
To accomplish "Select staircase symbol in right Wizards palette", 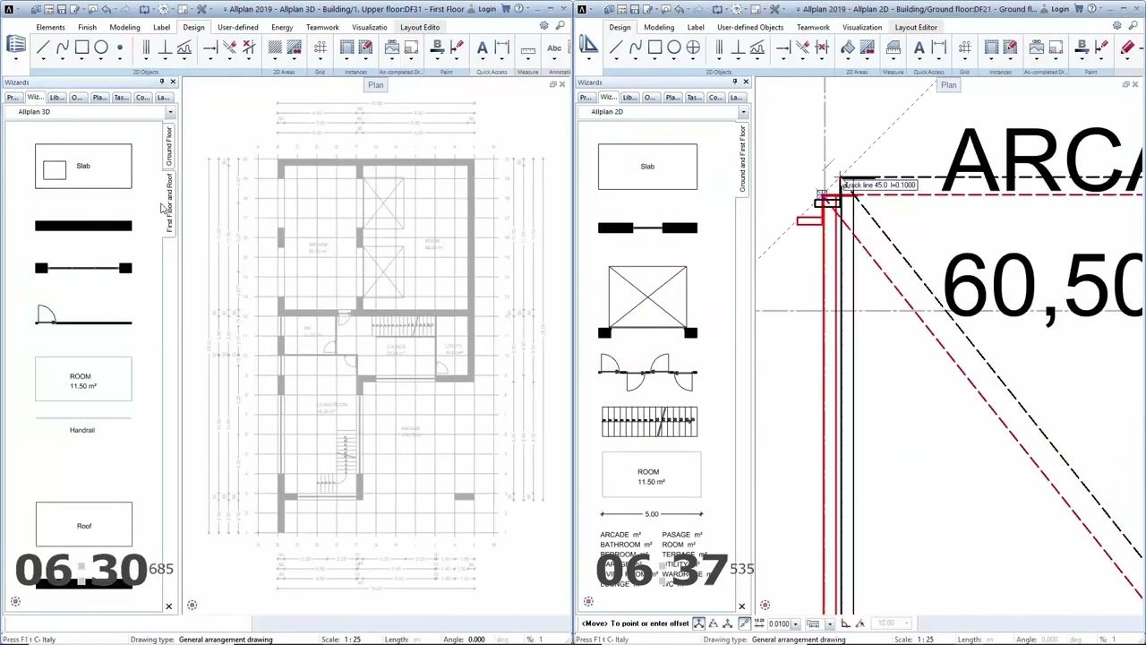I will (649, 422).
